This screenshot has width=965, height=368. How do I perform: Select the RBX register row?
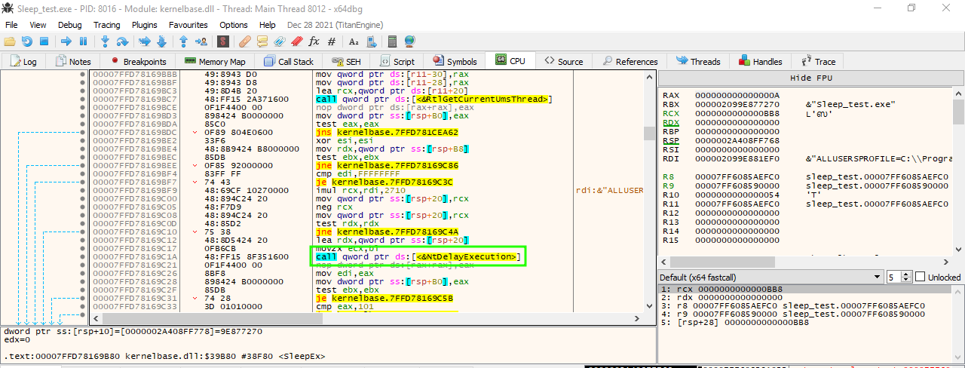780,104
